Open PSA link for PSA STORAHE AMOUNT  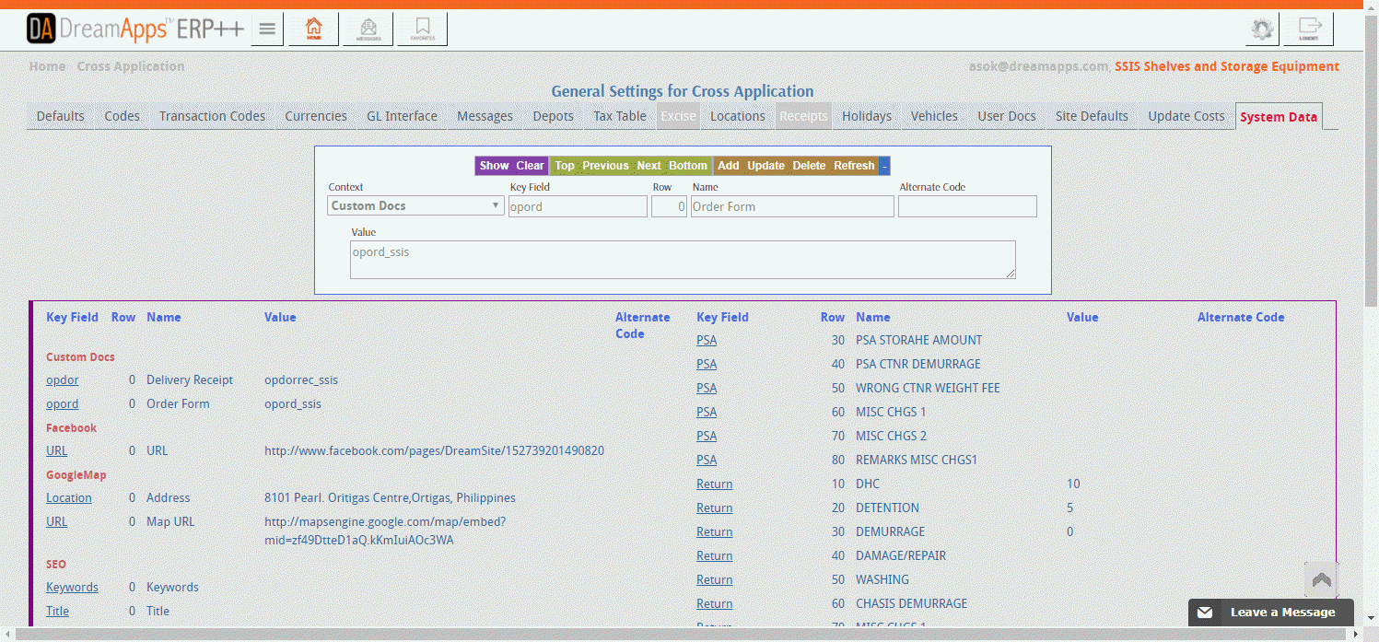point(707,341)
